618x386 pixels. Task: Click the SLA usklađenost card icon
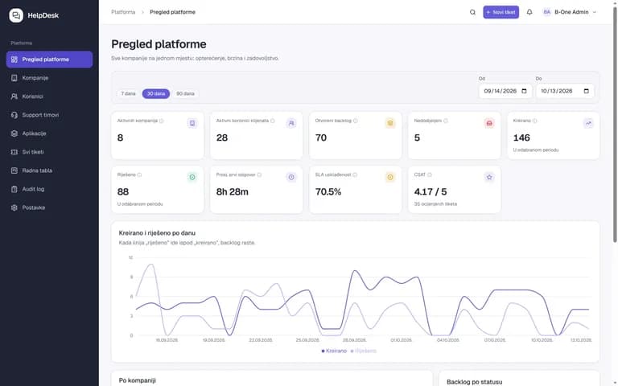390,177
